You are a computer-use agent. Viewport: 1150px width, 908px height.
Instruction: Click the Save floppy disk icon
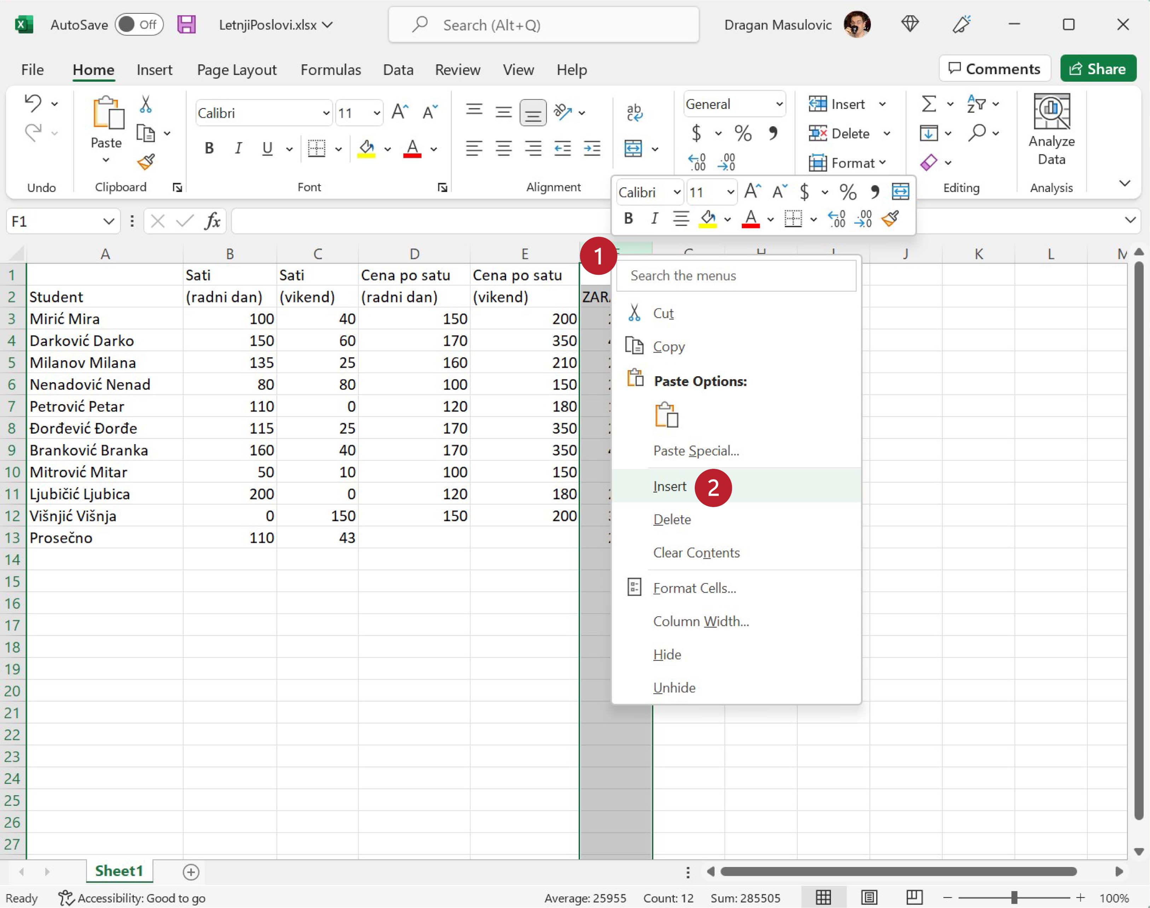coord(186,24)
